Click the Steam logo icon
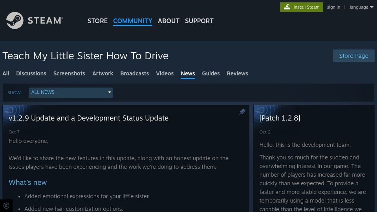377x212 pixels. coord(15,20)
